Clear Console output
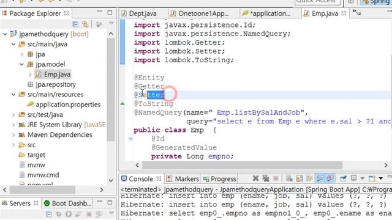Image resolution: width=392 pixels, height=220 pixels. 289,178
